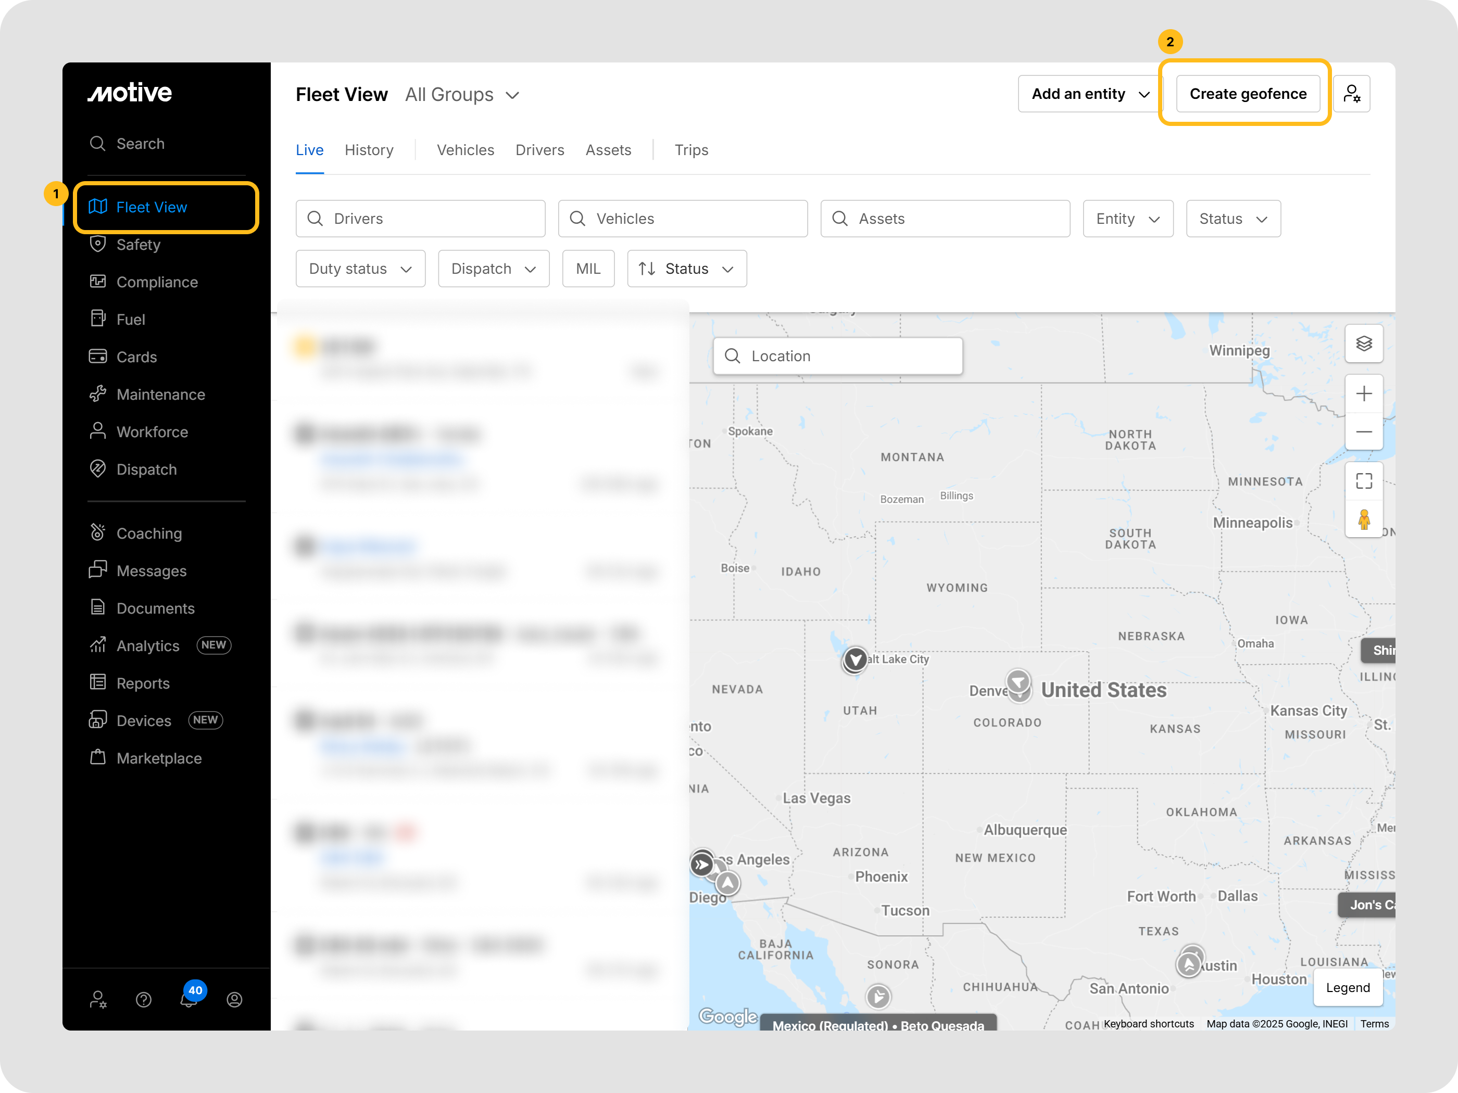The image size is (1458, 1093).
Task: Open Compliance in the sidebar
Action: point(157,282)
